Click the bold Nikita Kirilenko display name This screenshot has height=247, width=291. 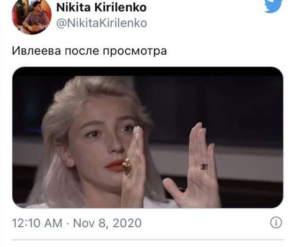(x=101, y=7)
